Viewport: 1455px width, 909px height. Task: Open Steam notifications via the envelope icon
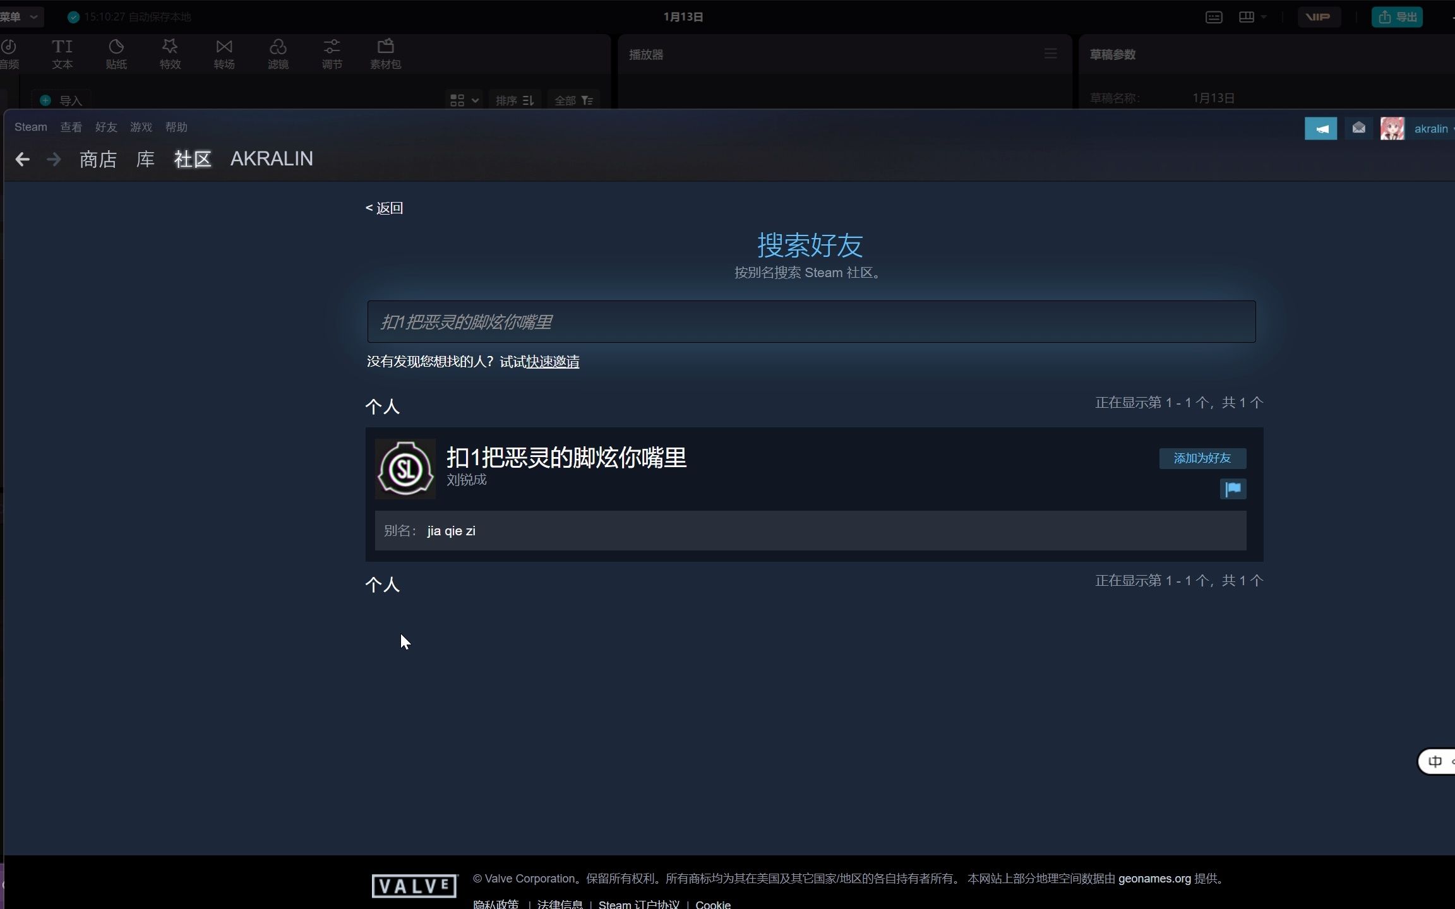(x=1359, y=128)
